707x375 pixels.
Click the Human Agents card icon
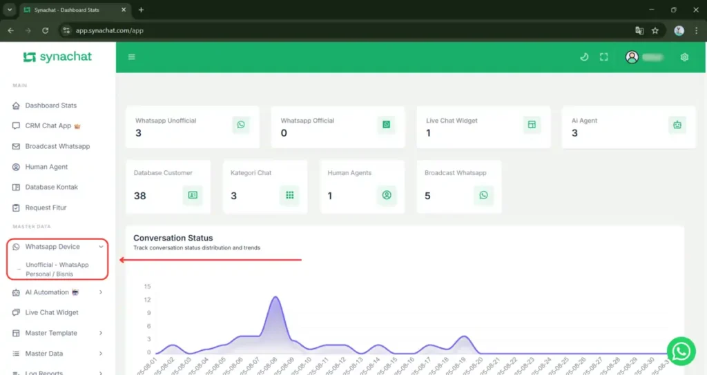click(387, 195)
